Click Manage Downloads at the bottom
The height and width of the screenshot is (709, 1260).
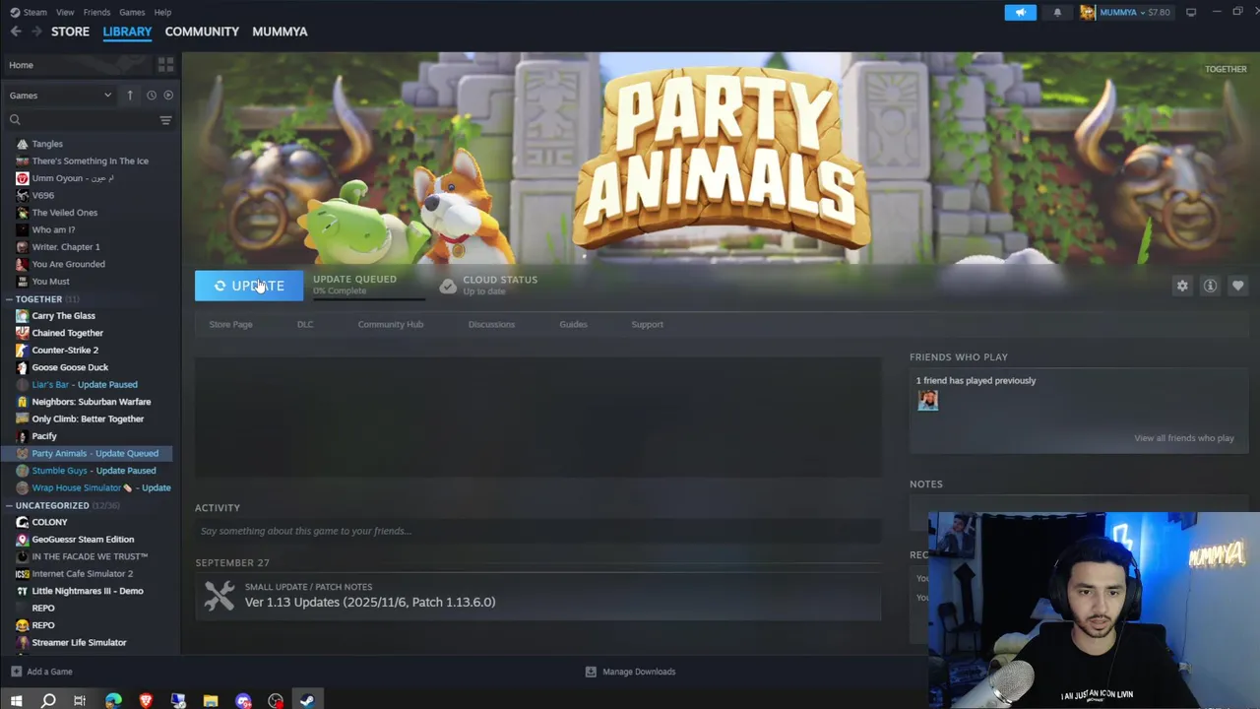click(630, 672)
